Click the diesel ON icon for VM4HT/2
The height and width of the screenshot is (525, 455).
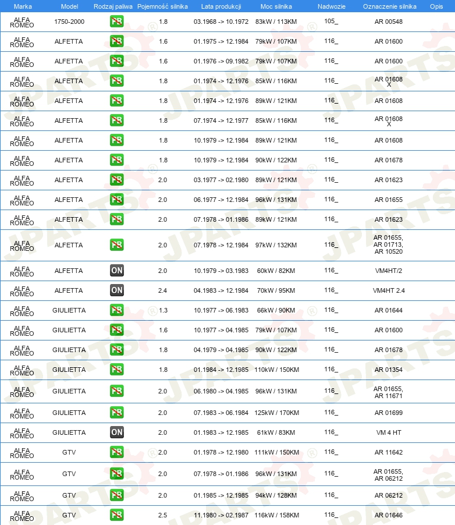point(117,271)
